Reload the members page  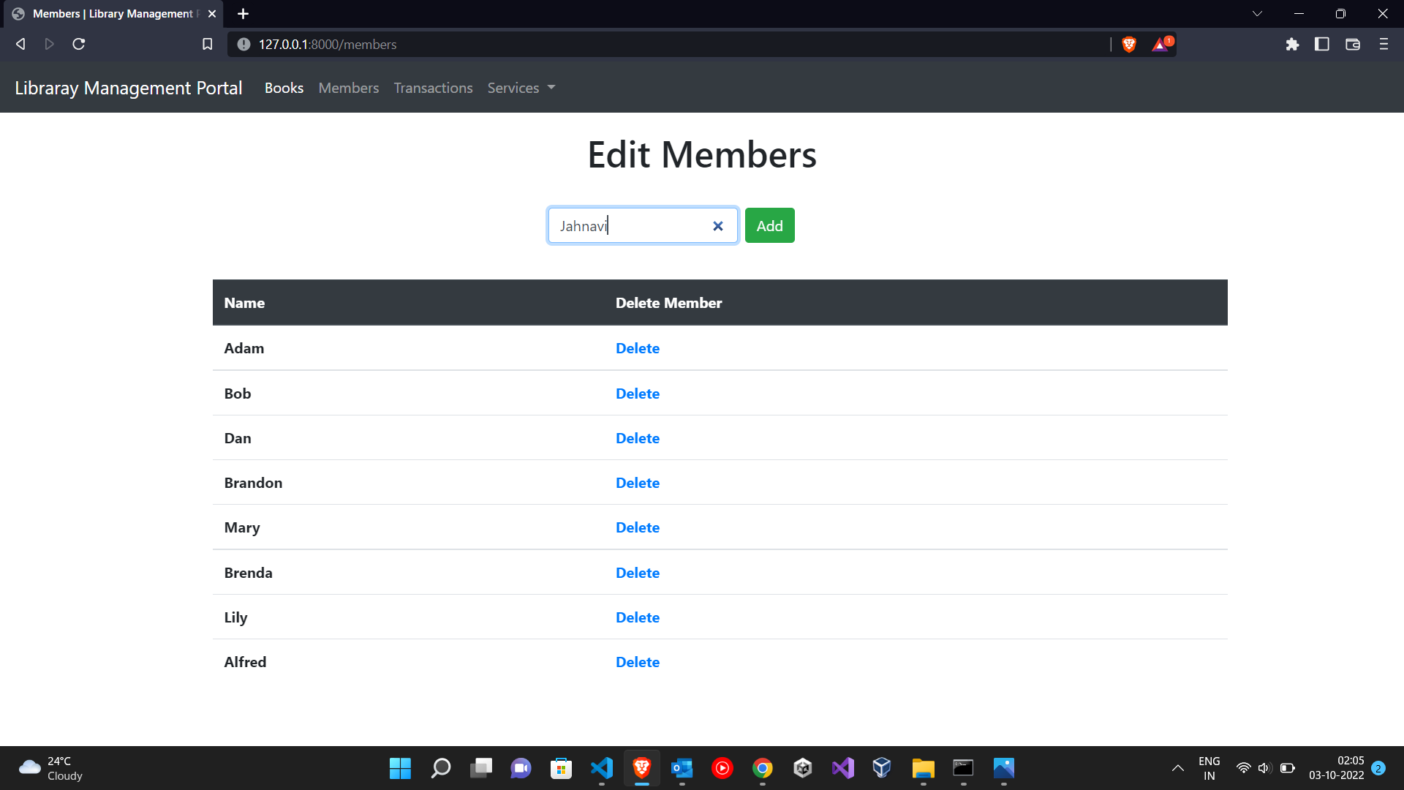pyautogui.click(x=78, y=44)
